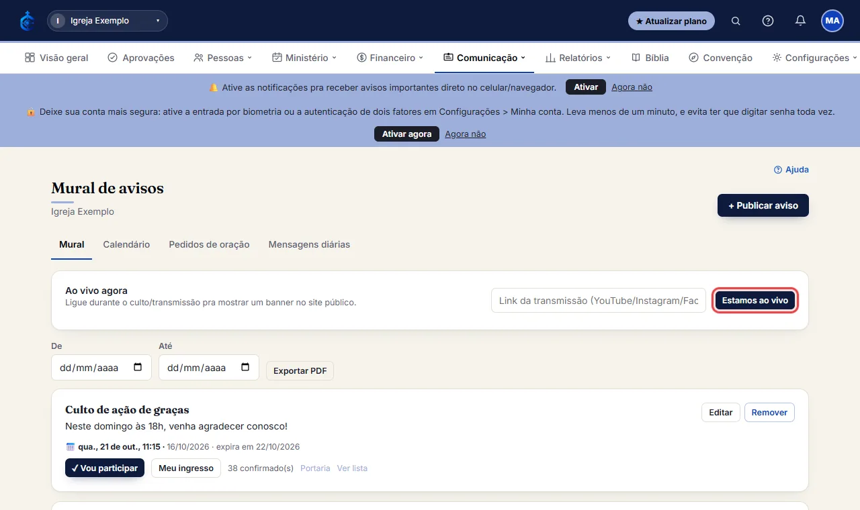Focus the De date input
Viewport: 860px width, 510px height.
coord(101,368)
